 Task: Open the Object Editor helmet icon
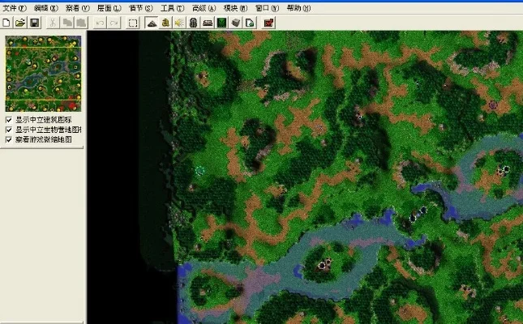pos(194,23)
